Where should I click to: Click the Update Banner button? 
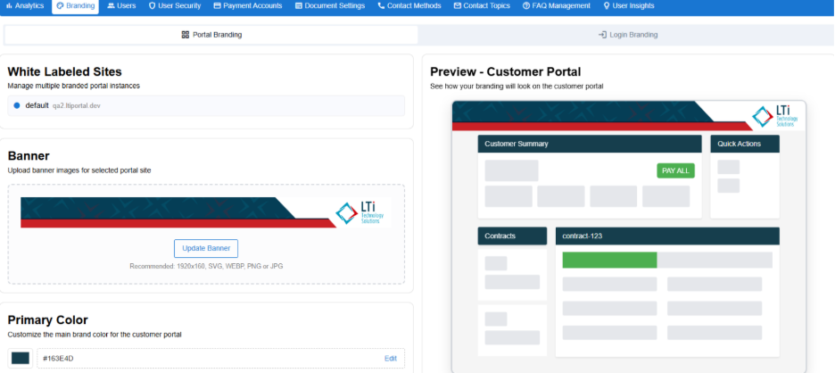[x=206, y=248]
